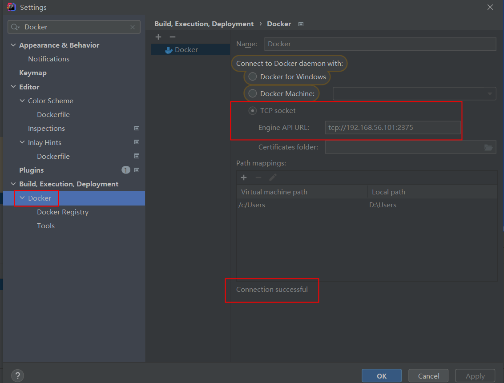504x383 pixels.
Task: Collapse the Inlay Hints node
Action: (x=22, y=142)
